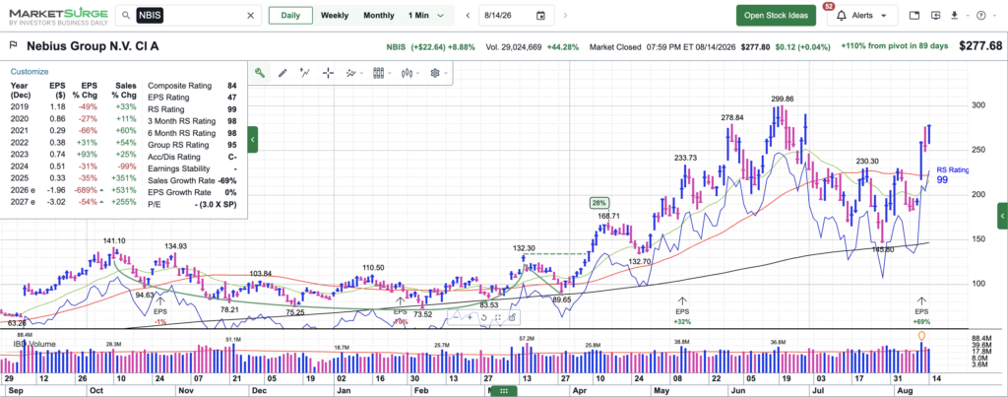The image size is (1008, 397).
Task: Toggle the chart scale lock icon
Action: point(512,317)
